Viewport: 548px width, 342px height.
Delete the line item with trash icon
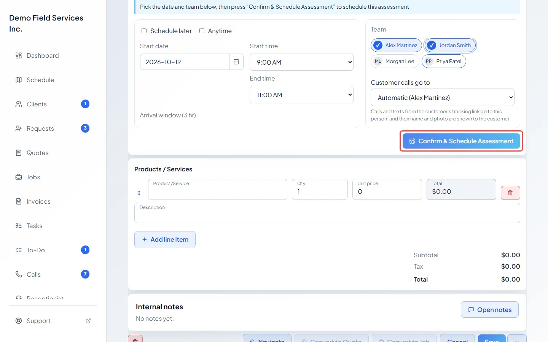tap(510, 193)
